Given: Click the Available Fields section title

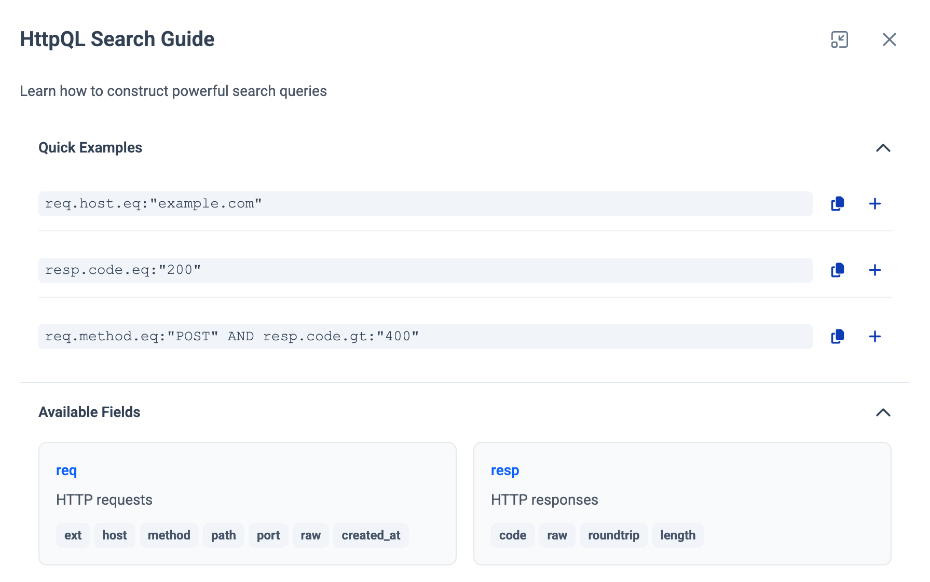Looking at the screenshot, I should click(x=89, y=412).
